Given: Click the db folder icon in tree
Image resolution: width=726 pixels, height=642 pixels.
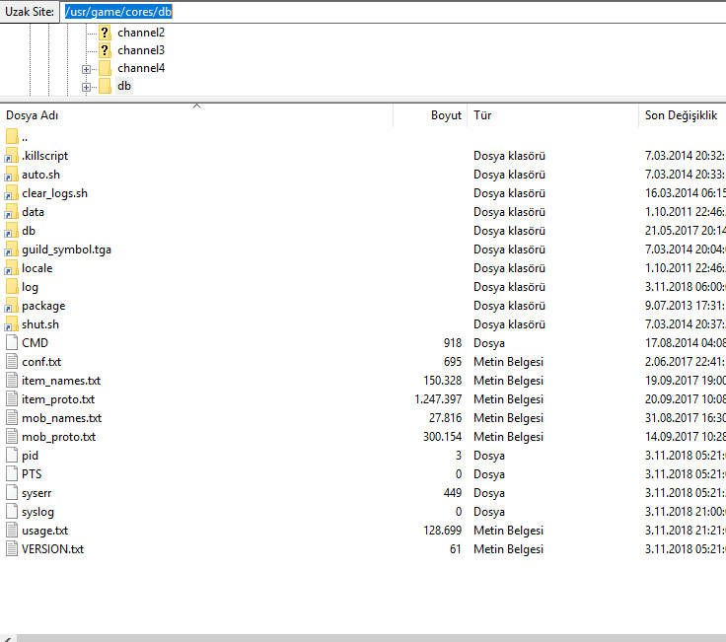Looking at the screenshot, I should coord(106,86).
